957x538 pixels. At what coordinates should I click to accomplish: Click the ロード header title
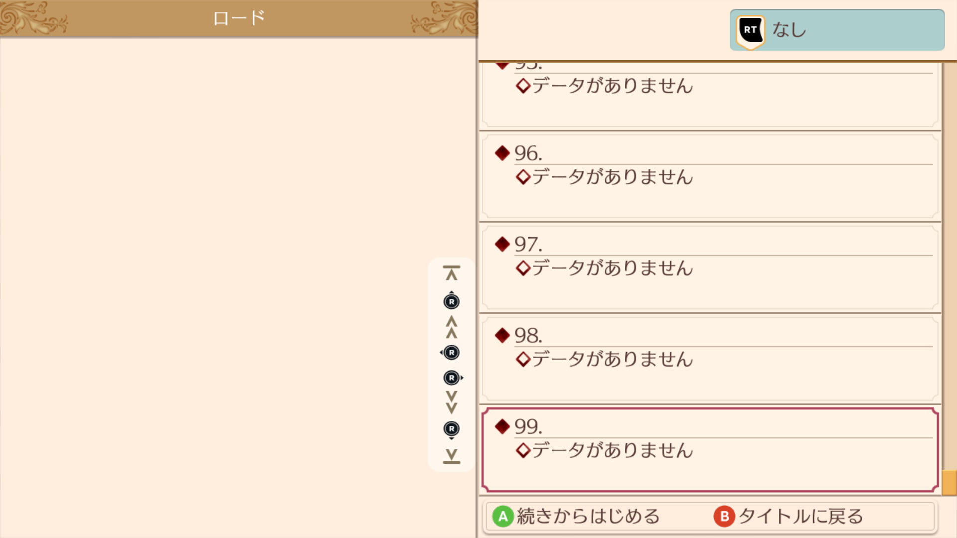click(x=239, y=18)
